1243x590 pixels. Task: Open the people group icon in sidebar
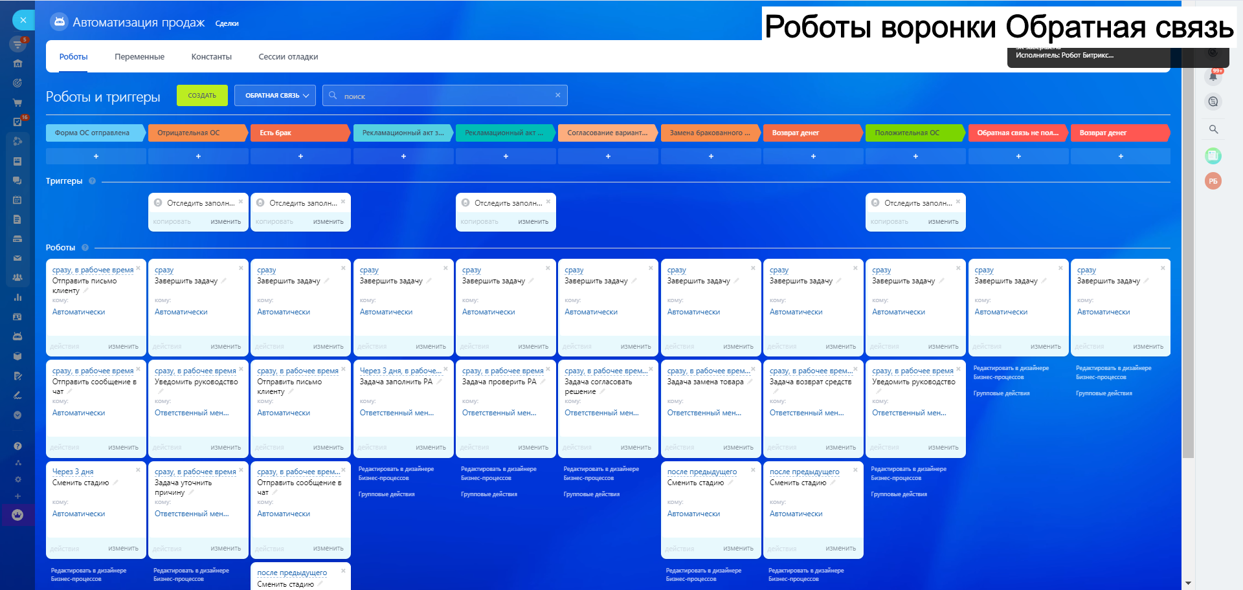pyautogui.click(x=17, y=278)
